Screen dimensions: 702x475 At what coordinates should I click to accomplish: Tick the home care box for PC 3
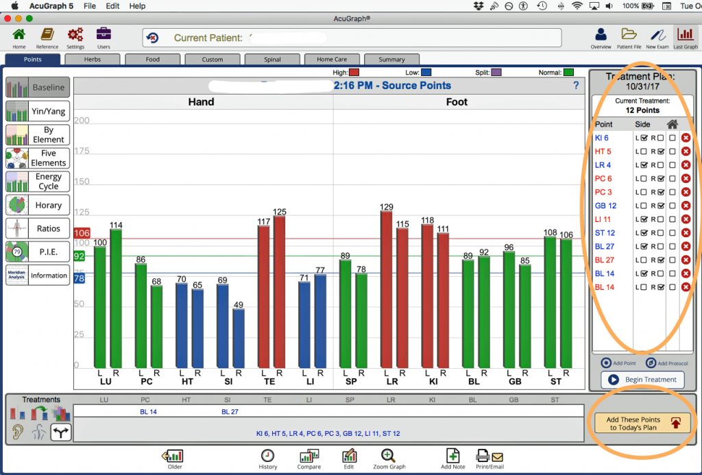673,192
